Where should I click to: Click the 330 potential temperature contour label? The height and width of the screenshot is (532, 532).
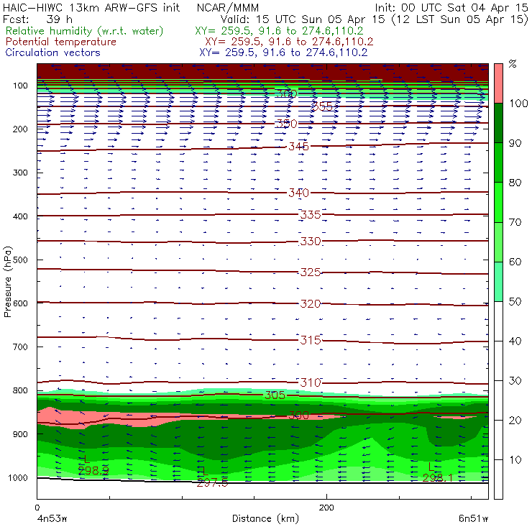coord(311,242)
